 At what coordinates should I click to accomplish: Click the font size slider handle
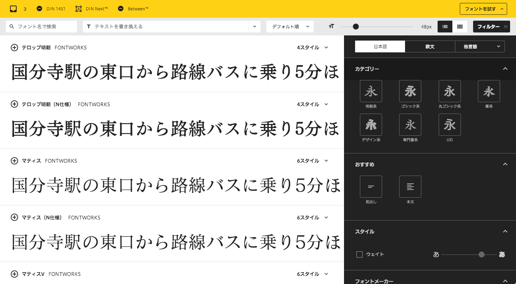[x=356, y=27]
